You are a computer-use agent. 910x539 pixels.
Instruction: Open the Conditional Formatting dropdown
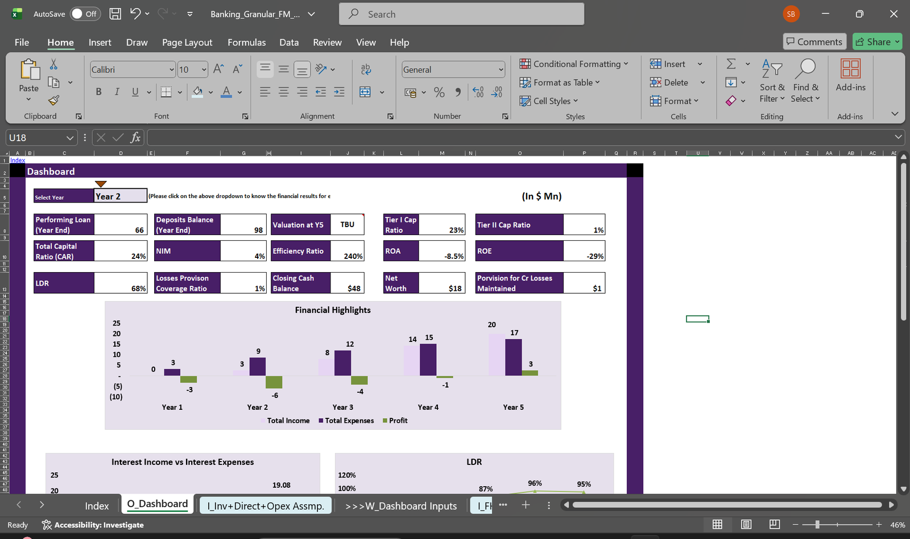[x=574, y=64]
